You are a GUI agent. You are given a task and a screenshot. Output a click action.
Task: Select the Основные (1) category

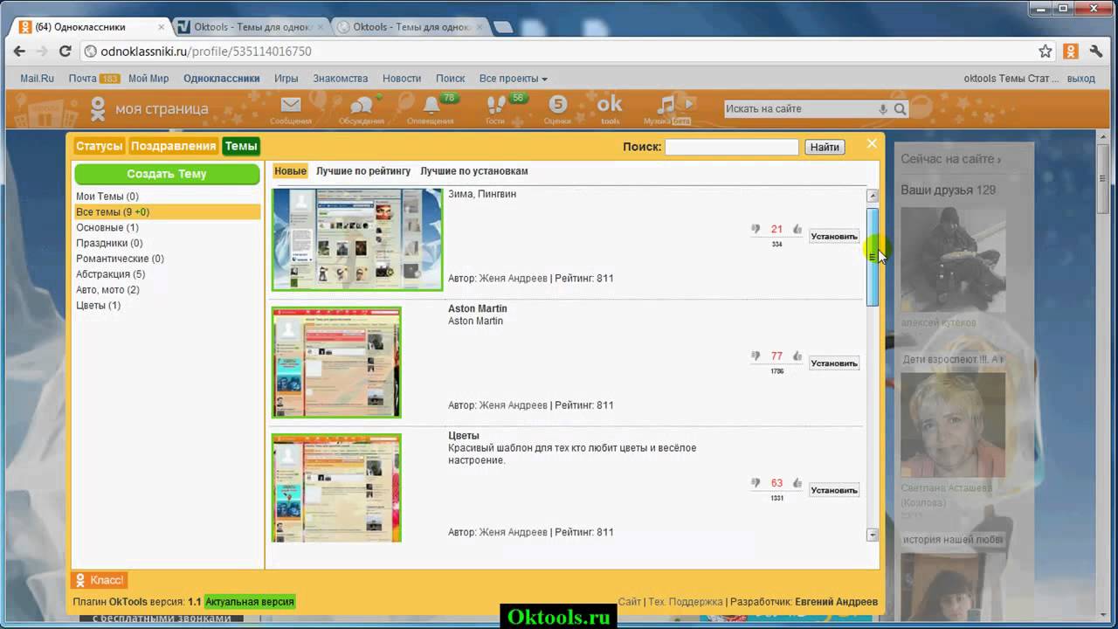click(107, 227)
